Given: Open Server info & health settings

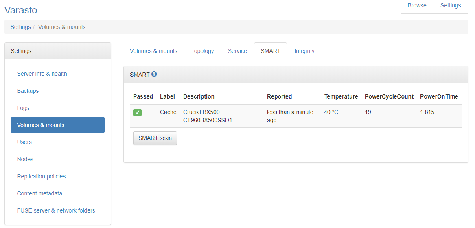Looking at the screenshot, I should point(42,74).
